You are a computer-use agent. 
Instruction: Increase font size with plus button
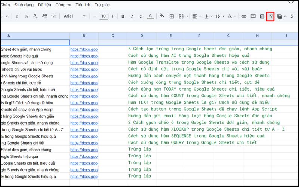click(112, 16)
